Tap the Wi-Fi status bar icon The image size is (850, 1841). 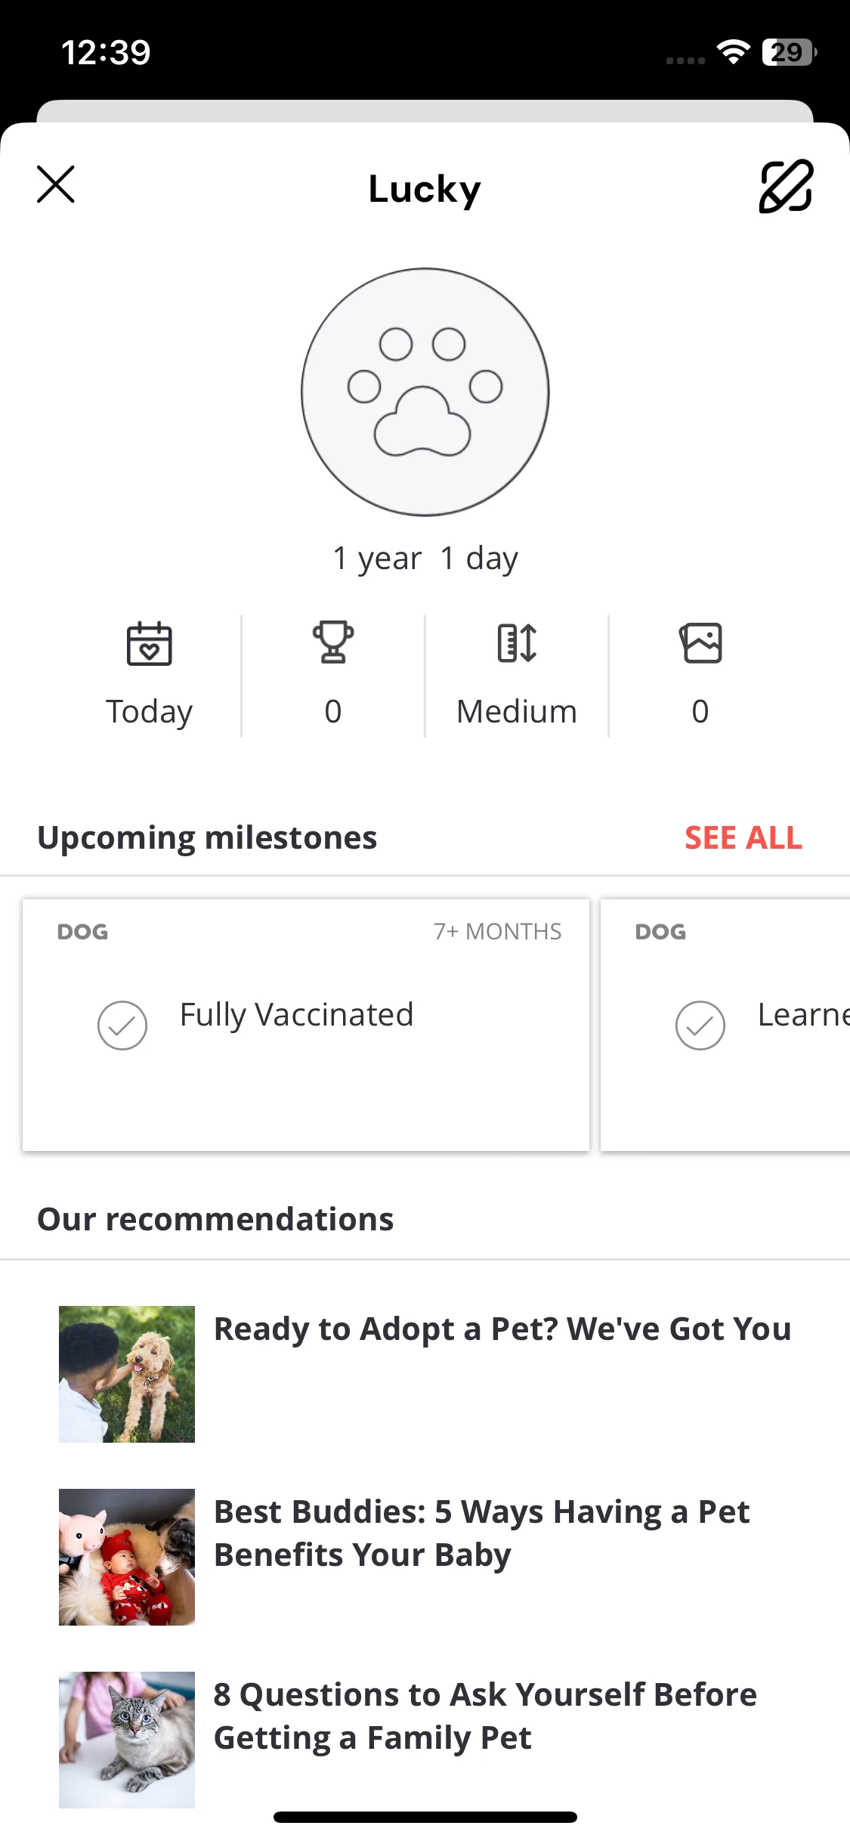tap(733, 52)
